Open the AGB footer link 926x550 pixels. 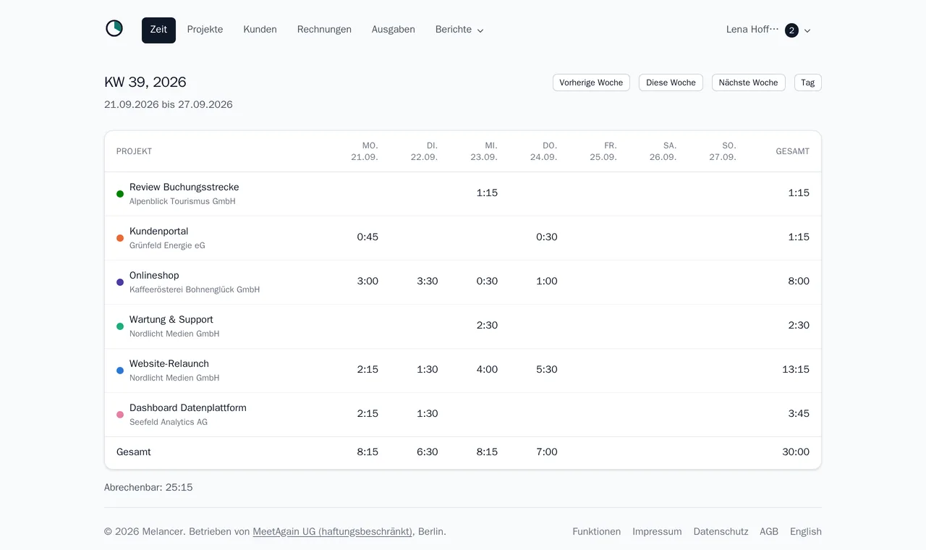click(769, 531)
